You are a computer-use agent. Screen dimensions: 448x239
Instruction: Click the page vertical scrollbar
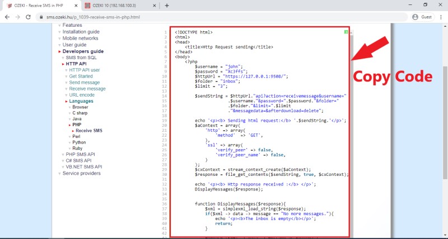[445, 122]
